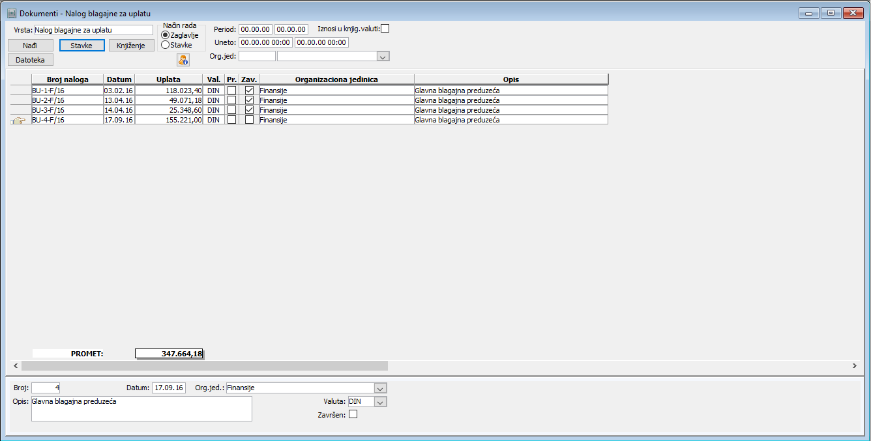Viewport: 871px width, 441px height.
Task: Toggle Iznosi u knjig. valuti checkbox
Action: [x=385, y=29]
